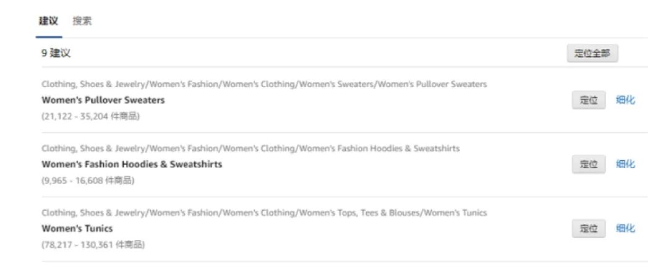
Task: Click the gray breadcrumb path above Hoodies & Sweatshirts
Action: pos(250,148)
